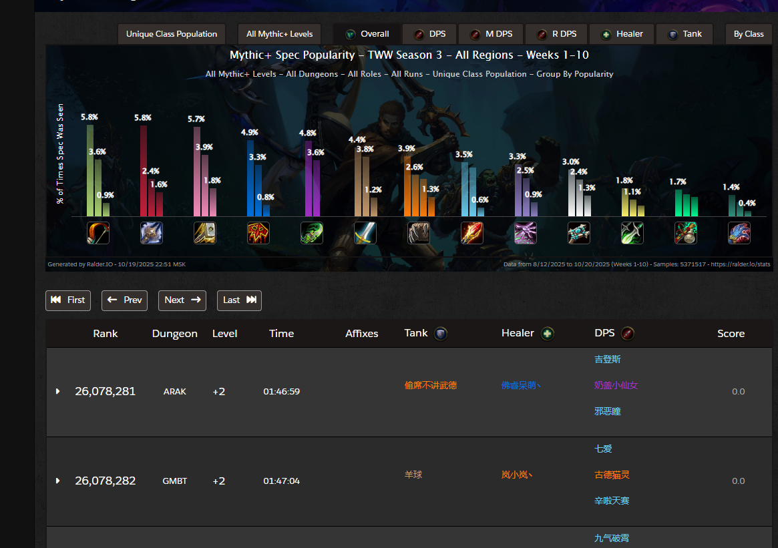Image resolution: width=778 pixels, height=548 pixels.
Task: Switch to the R DPS tab
Action: [556, 34]
